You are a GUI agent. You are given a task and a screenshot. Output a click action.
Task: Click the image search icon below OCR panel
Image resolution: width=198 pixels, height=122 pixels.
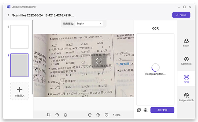point(145,110)
